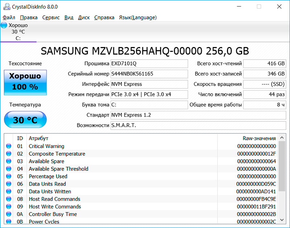Click the status icon beside Percentage Used
This screenshot has width=290, height=228.
9,176
